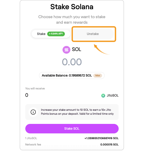145x151 pixels.
Task: Click the Available Balance pill
Action: [72, 75]
